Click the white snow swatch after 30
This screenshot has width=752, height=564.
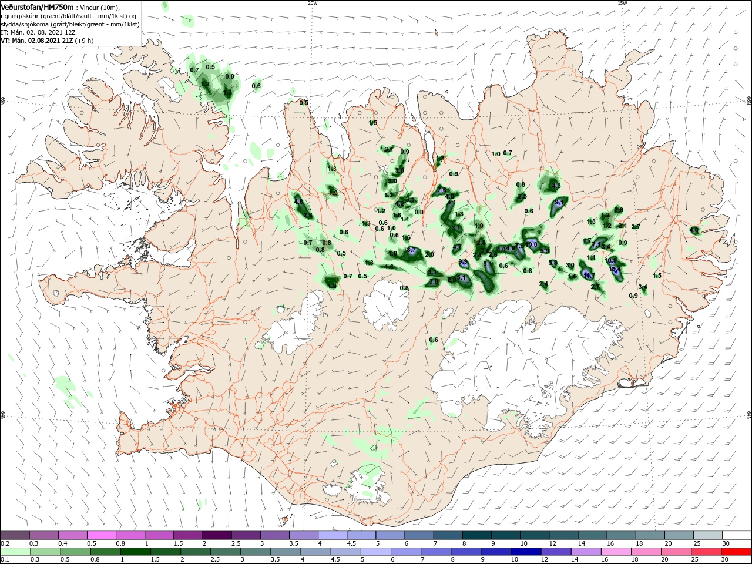click(x=737, y=535)
